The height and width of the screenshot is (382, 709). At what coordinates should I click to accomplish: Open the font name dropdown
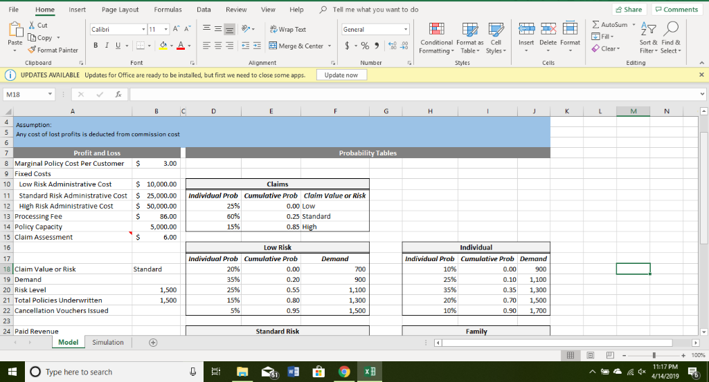click(143, 29)
